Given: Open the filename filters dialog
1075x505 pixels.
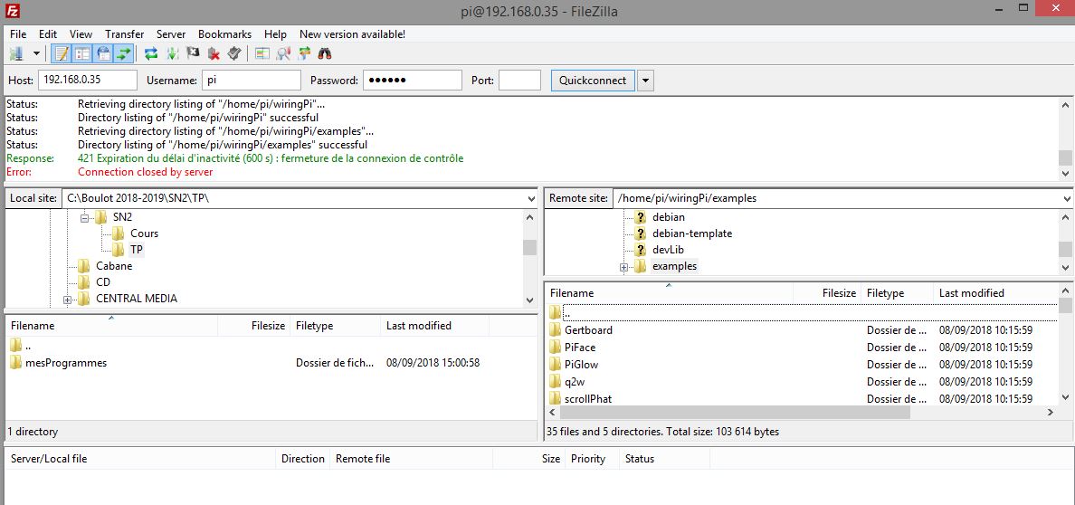Looking at the screenshot, I should (x=262, y=53).
